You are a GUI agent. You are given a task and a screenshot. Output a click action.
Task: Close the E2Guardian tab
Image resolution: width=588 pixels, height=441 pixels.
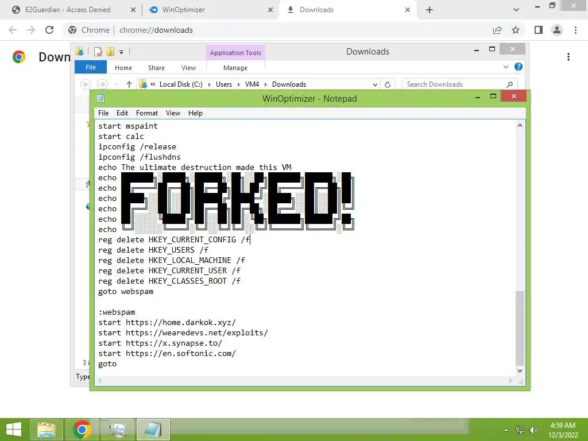(x=133, y=10)
